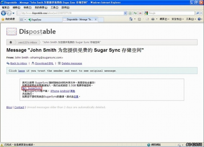Open the 安全性(S) command bar menu
The height and width of the screenshot is (147, 204).
178,19
